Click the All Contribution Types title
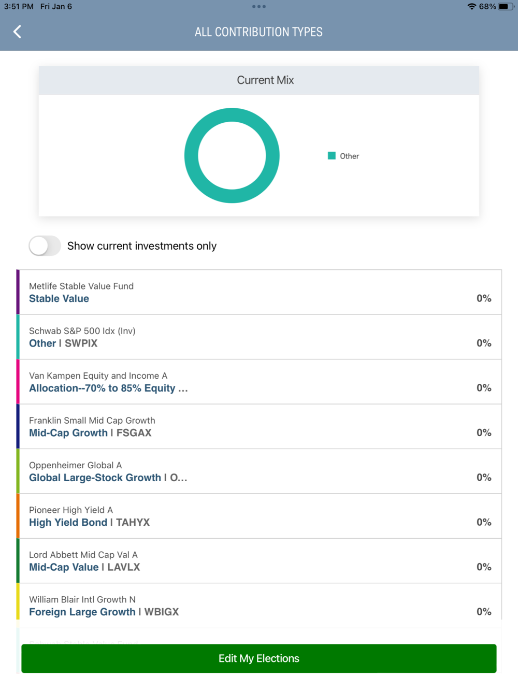 (x=258, y=32)
